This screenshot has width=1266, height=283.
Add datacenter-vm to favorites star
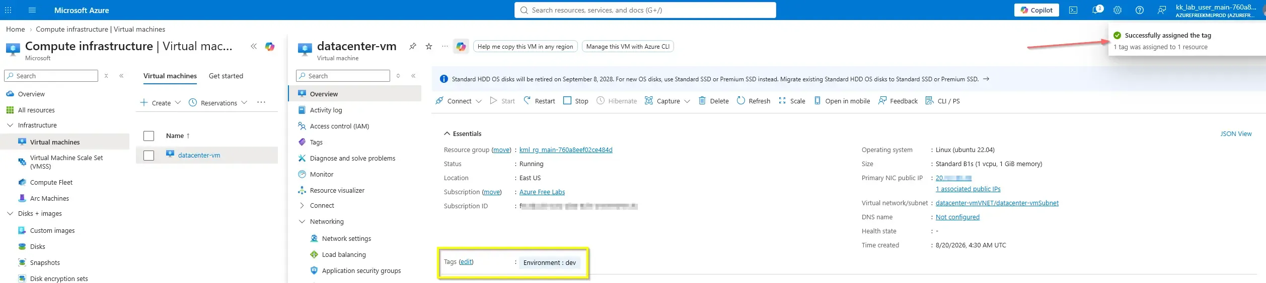[x=429, y=46]
